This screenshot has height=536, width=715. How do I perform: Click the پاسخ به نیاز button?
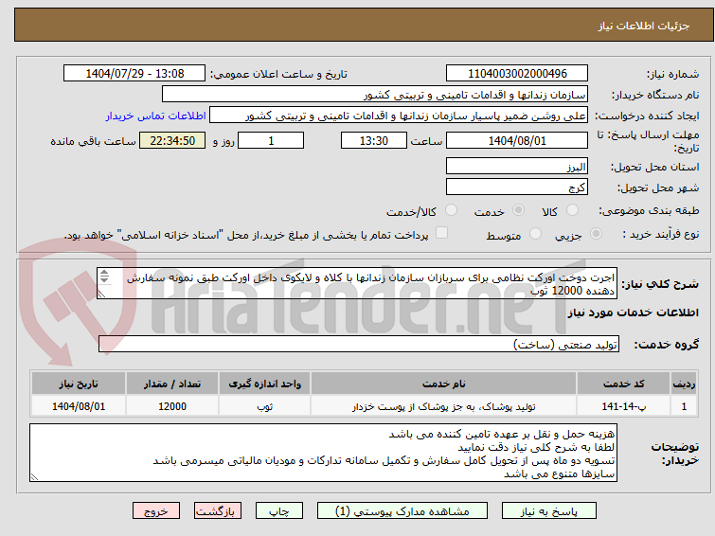point(548,511)
